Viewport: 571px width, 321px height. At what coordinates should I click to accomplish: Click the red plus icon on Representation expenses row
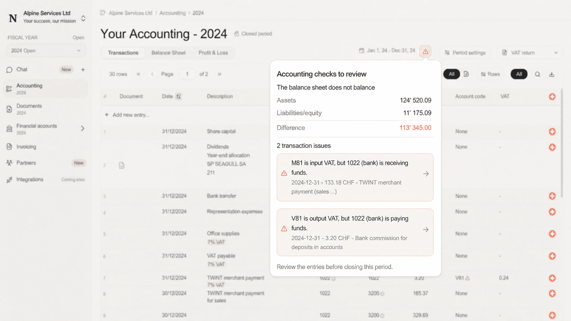coord(552,212)
